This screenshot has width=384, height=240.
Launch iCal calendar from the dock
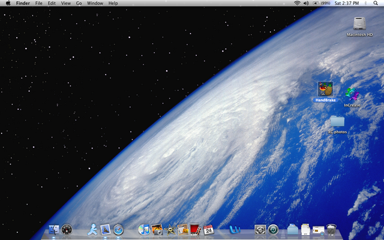click(209, 229)
